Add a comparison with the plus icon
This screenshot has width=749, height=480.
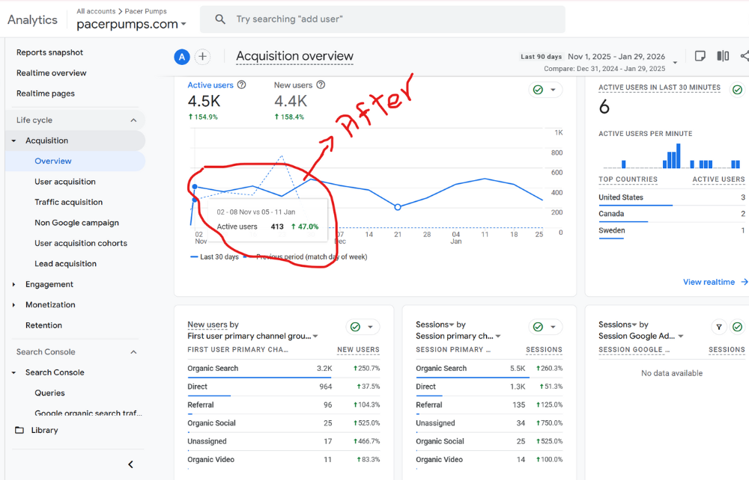(202, 56)
